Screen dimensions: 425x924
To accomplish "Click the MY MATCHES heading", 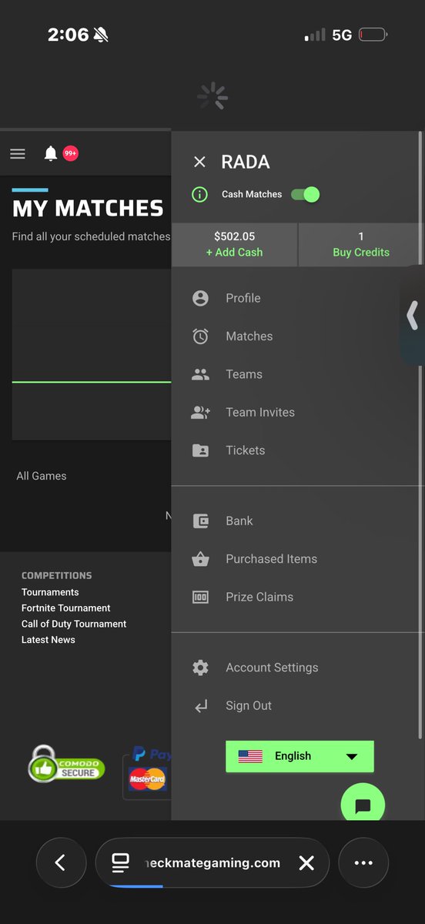I will (x=88, y=208).
